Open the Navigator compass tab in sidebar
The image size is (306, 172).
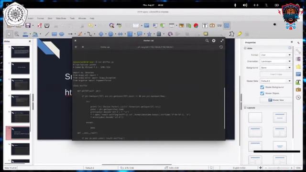[298, 97]
